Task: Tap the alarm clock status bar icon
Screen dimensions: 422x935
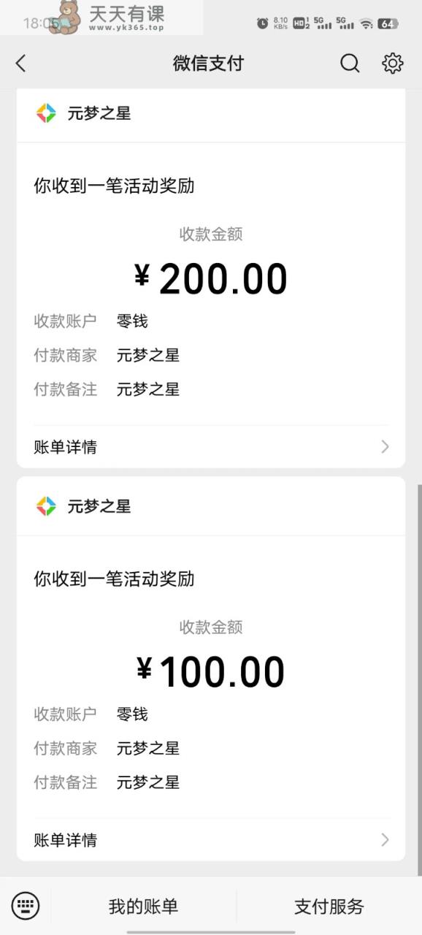Action: point(263,23)
